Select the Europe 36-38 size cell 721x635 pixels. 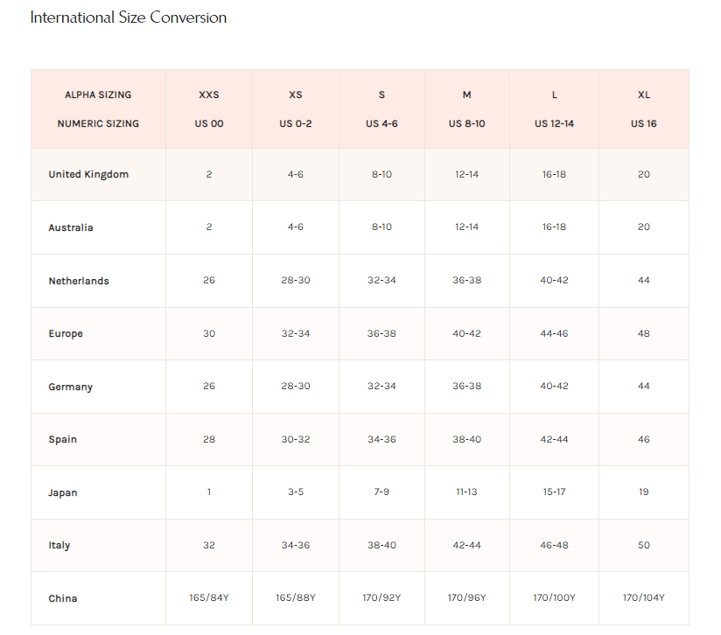coord(381,333)
